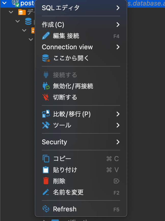Click the pencil icon for 編集 接続
Viewport: 165px width, 221px height.
pyautogui.click(x=46, y=36)
